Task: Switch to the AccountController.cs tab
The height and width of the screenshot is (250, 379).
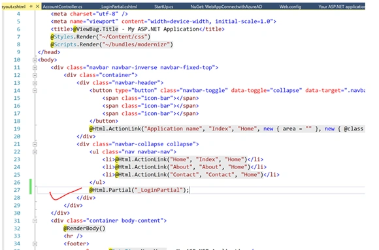Action: pos(62,7)
